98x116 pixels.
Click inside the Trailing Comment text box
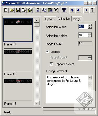(67, 89)
